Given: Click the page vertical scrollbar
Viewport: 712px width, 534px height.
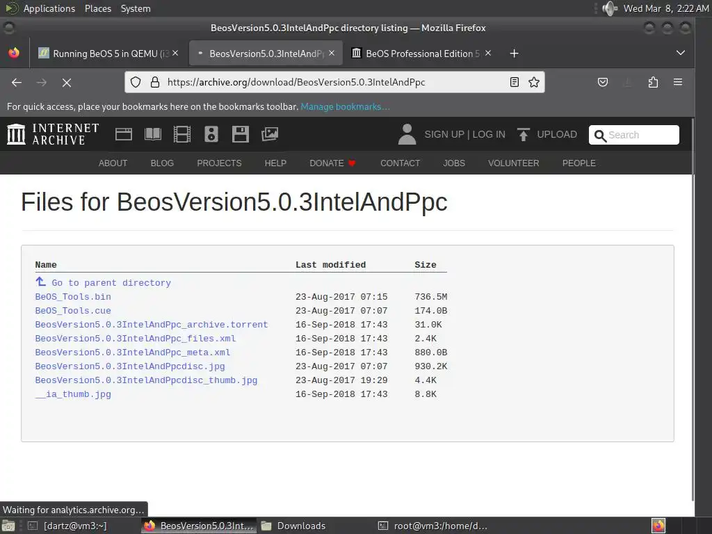Looking at the screenshot, I should coord(693,309).
